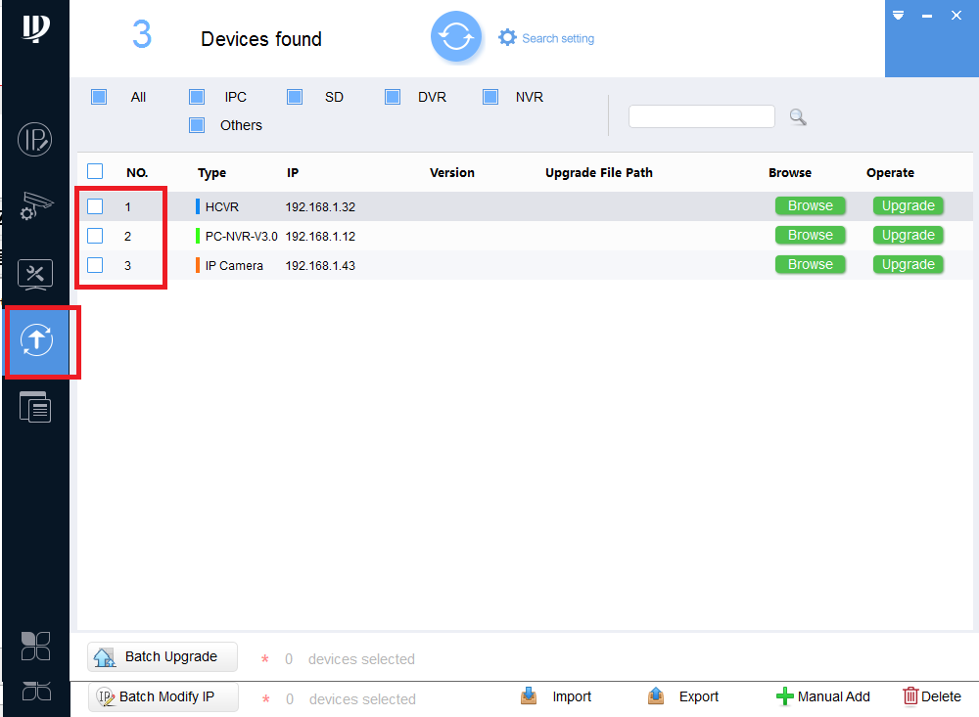The image size is (979, 717).
Task: Tick the select-all header checkbox
Action: (95, 171)
